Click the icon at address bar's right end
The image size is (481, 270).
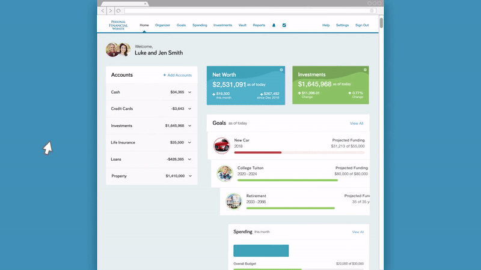coord(372,11)
